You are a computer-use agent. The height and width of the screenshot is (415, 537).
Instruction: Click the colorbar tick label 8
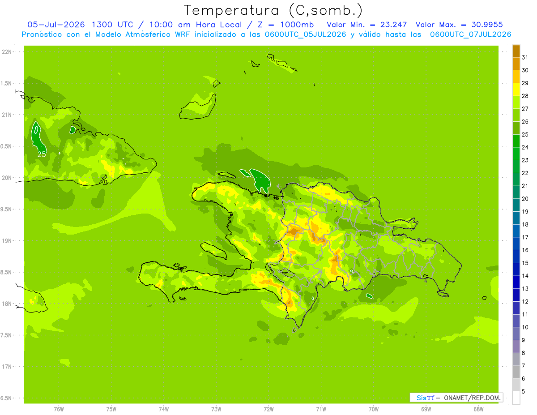524,353
